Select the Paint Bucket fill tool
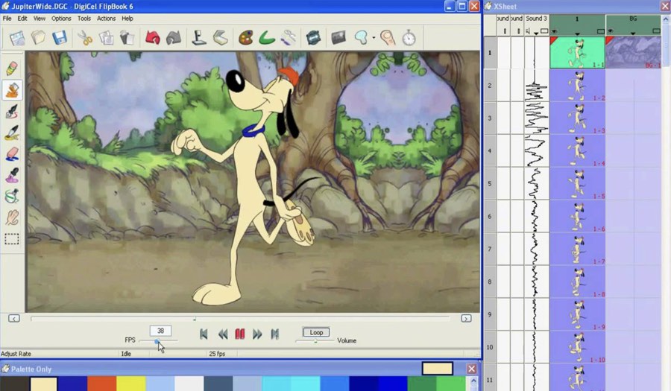671x391 pixels. coord(12,89)
